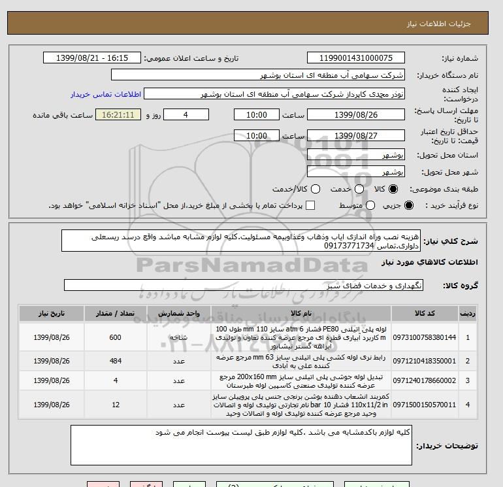
Task: Click price validity date 1399/08/27 field
Action: coord(356,135)
